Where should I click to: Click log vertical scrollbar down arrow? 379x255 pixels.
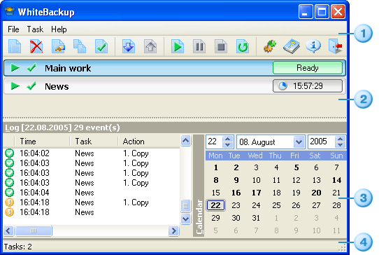point(185,219)
